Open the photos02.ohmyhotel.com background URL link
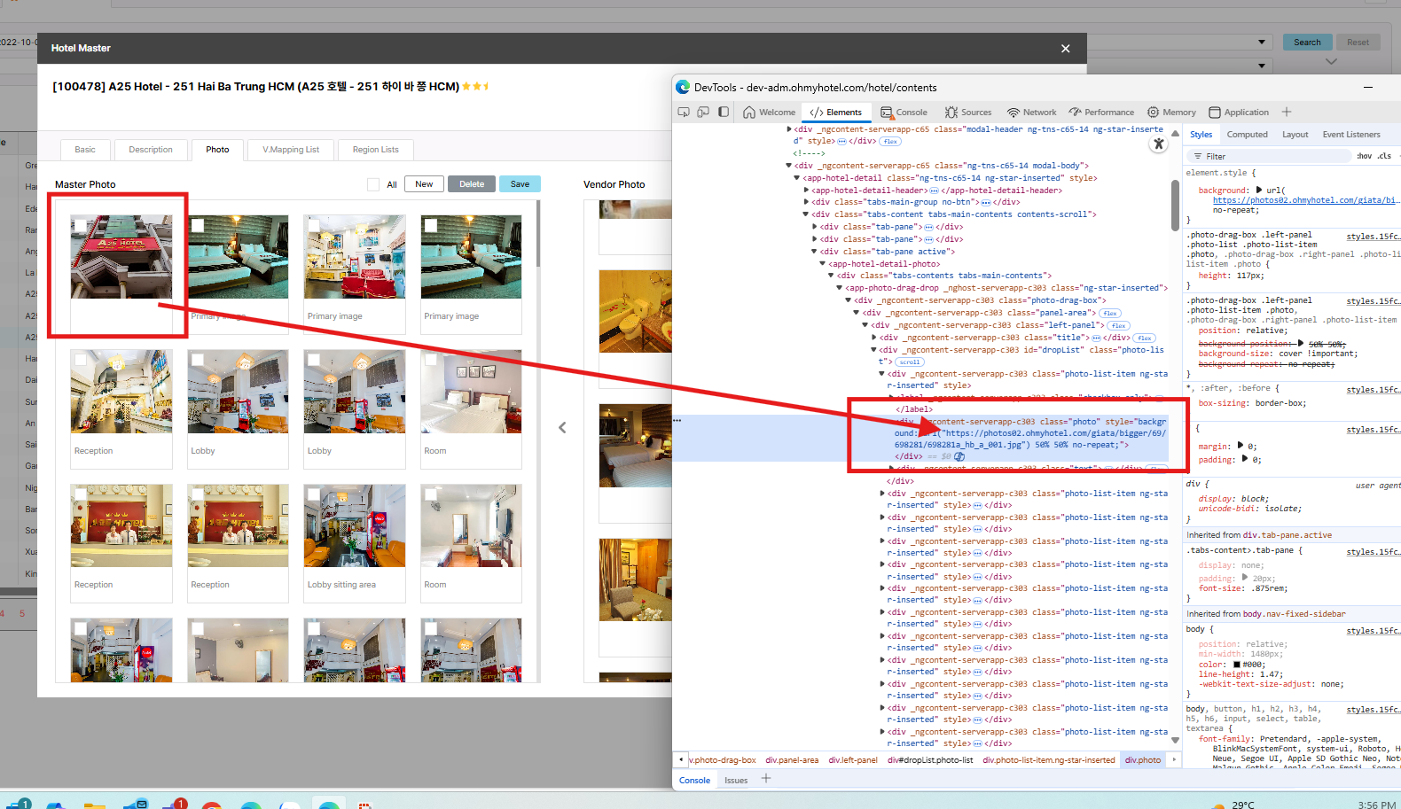 point(1306,200)
